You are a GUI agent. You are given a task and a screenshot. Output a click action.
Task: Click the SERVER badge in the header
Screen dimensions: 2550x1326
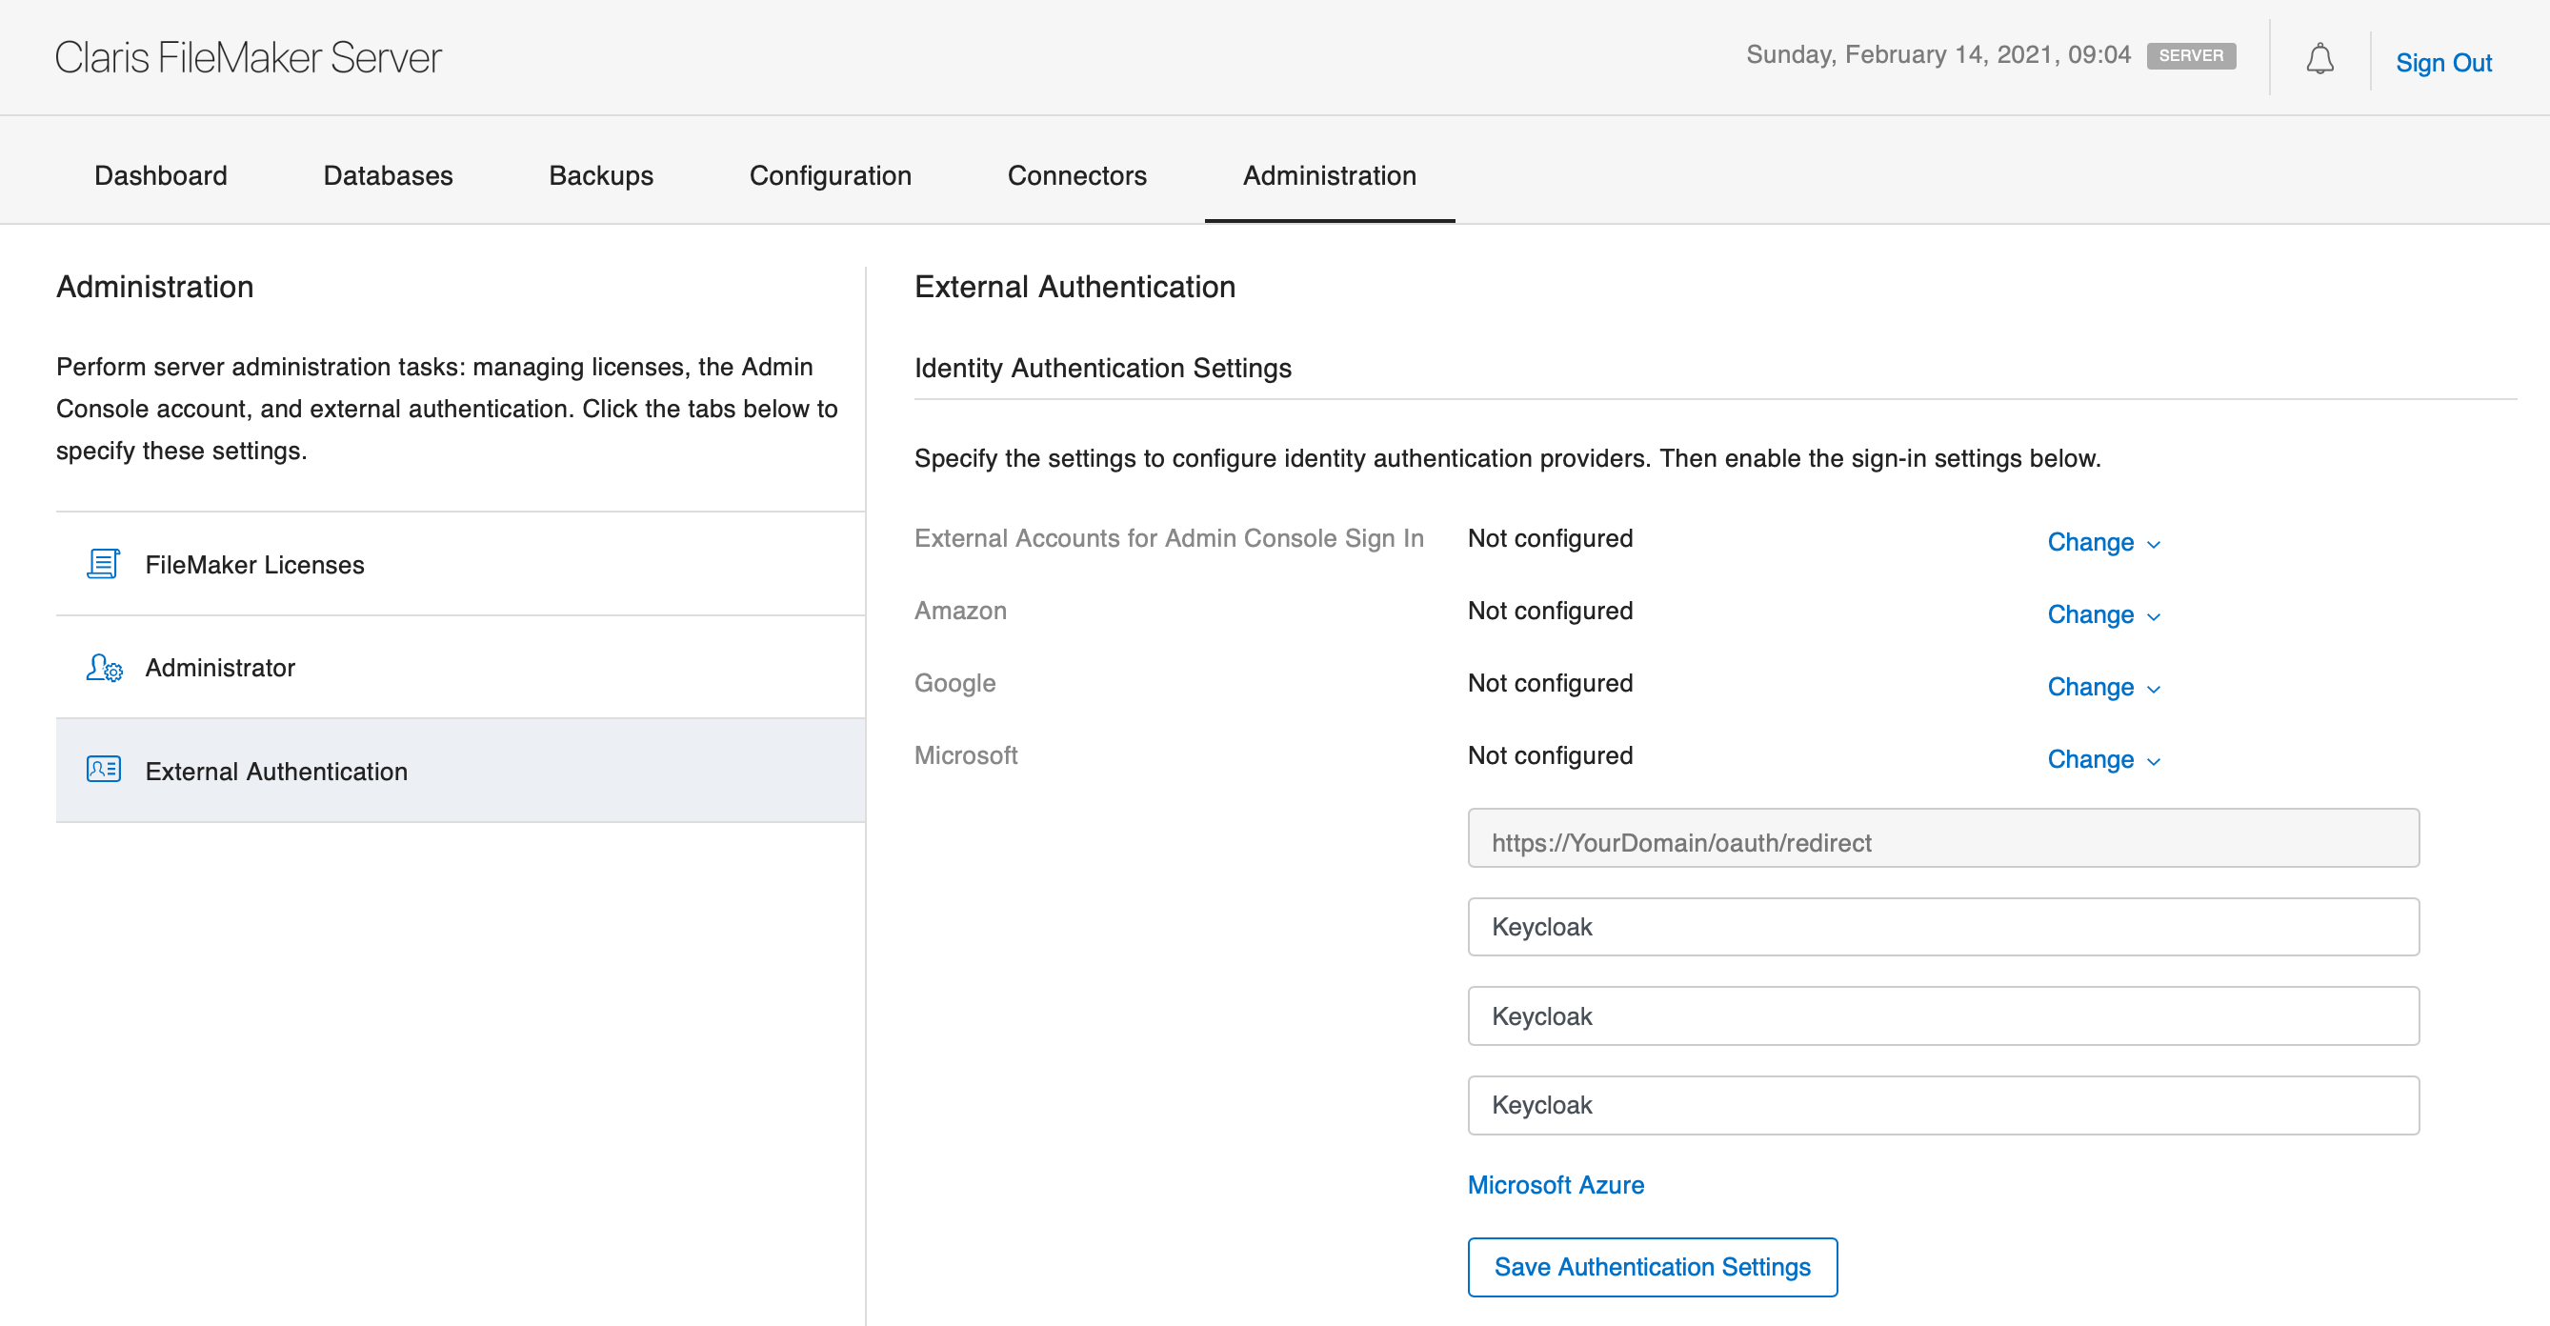tap(2191, 55)
